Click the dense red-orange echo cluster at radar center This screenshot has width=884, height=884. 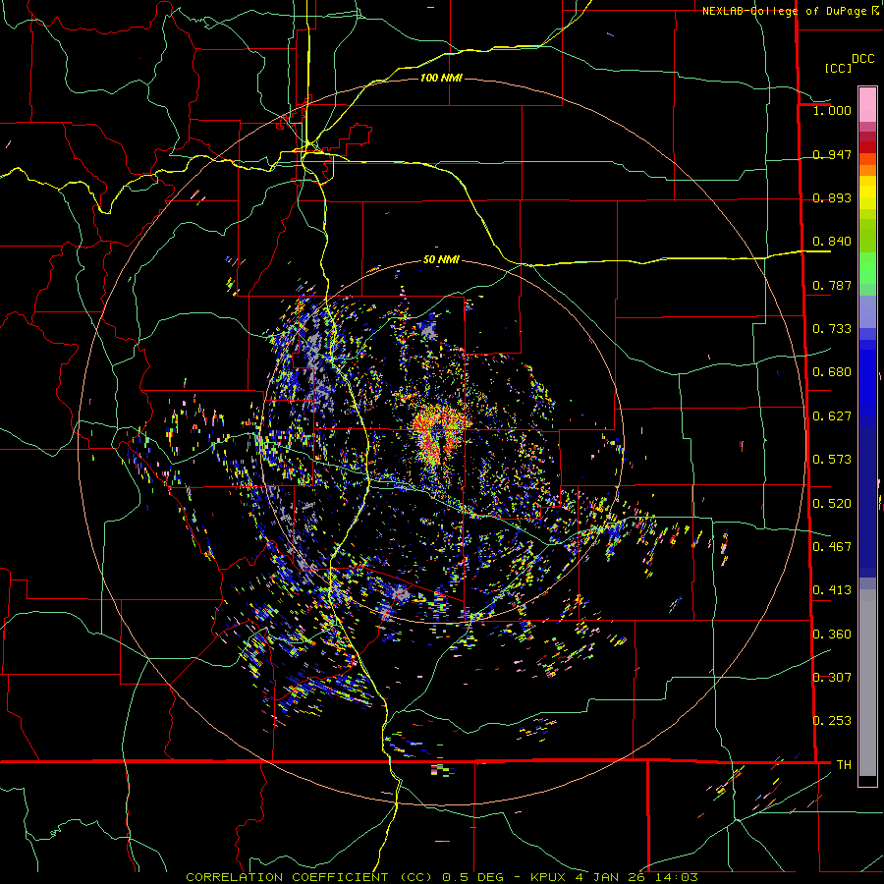pos(440,433)
